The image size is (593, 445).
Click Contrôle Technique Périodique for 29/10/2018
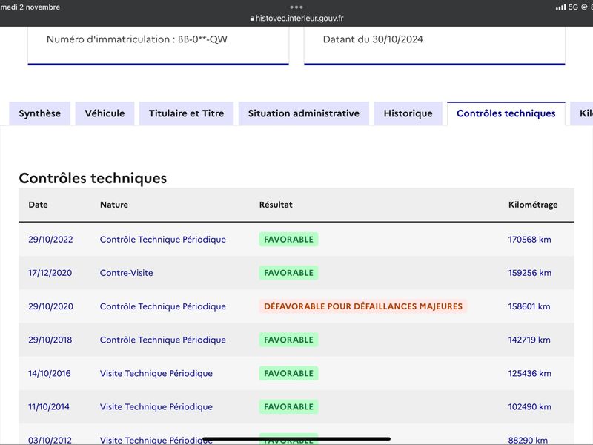tap(163, 340)
